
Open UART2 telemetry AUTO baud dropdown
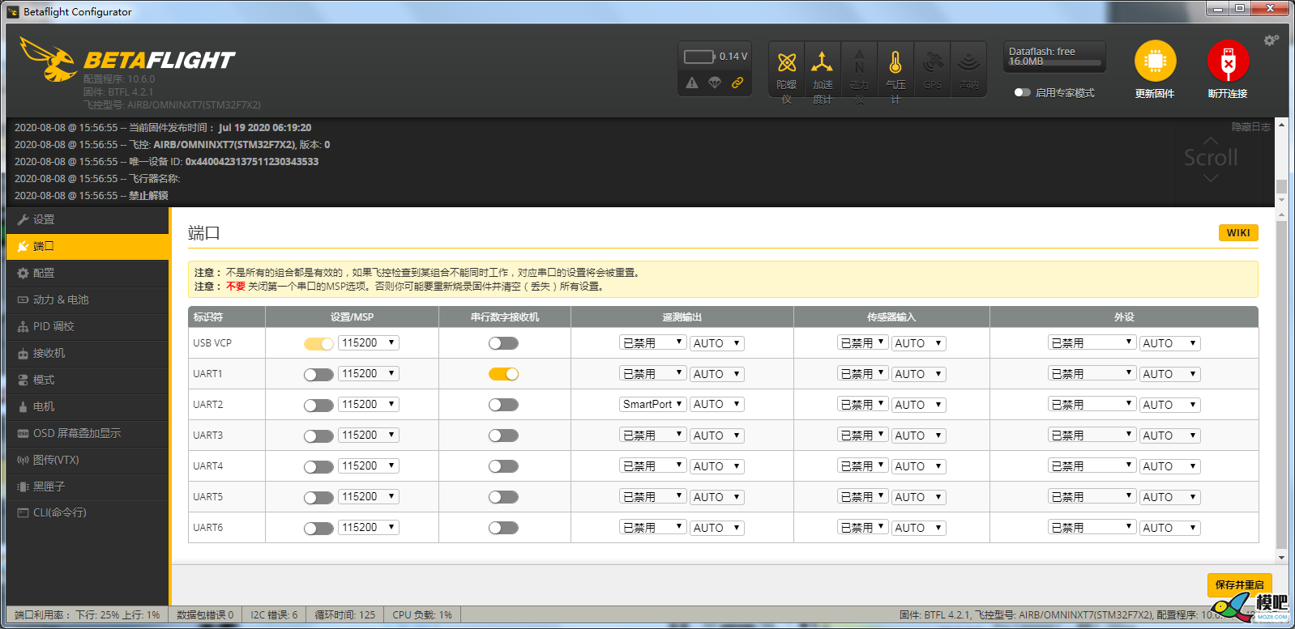click(717, 404)
